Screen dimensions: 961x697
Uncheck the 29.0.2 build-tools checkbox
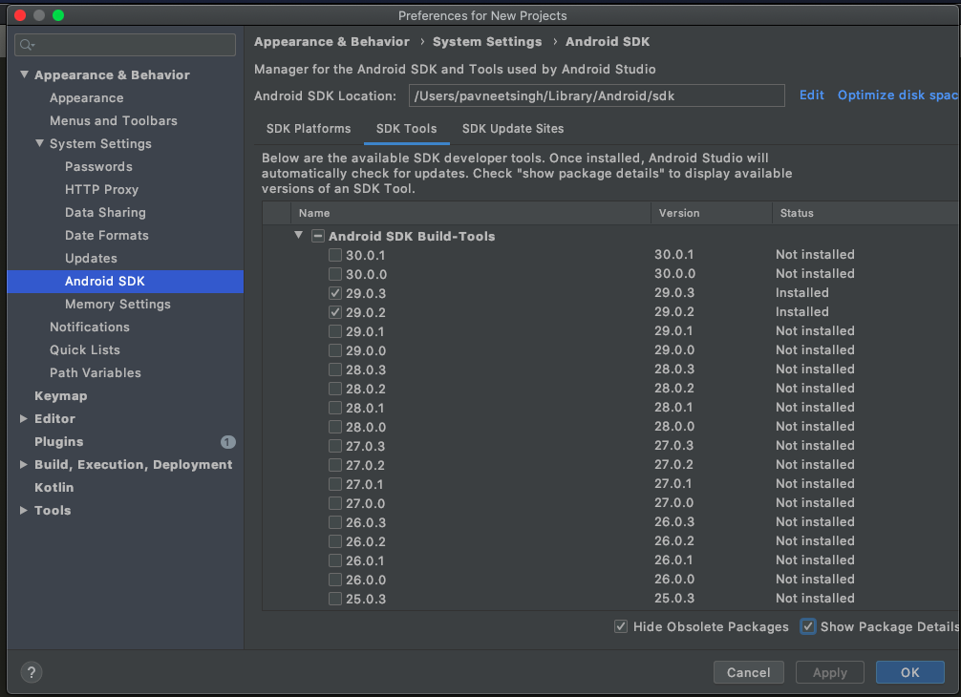click(x=335, y=312)
